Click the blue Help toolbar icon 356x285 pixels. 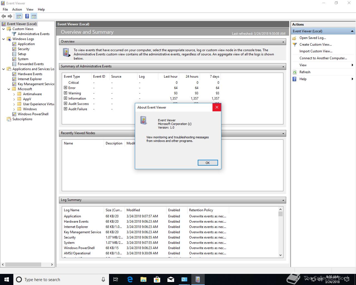coord(27,16)
